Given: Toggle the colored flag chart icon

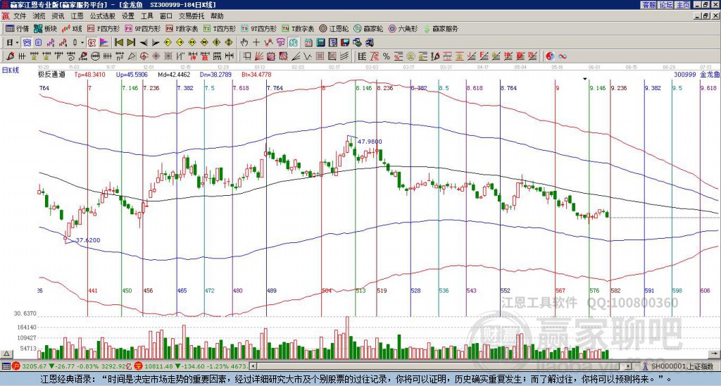Looking at the screenshot, I should coord(104,43).
